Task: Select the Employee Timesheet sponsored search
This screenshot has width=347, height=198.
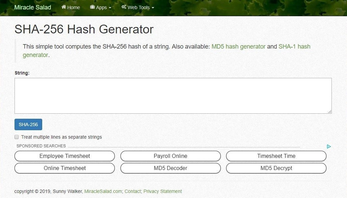Action: click(64, 156)
